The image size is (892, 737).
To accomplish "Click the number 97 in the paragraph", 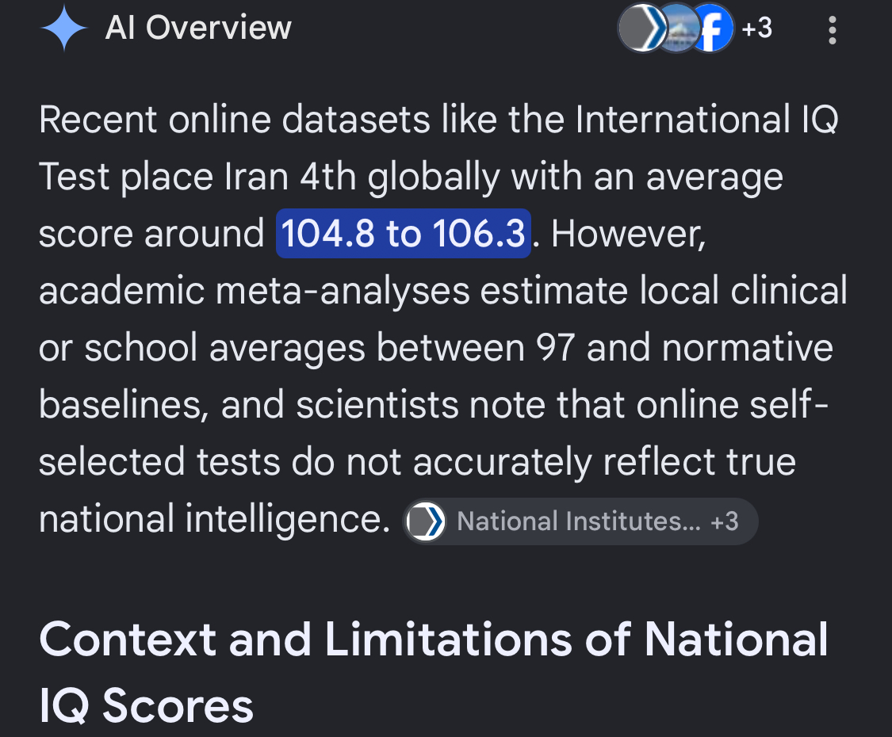I will (x=555, y=347).
